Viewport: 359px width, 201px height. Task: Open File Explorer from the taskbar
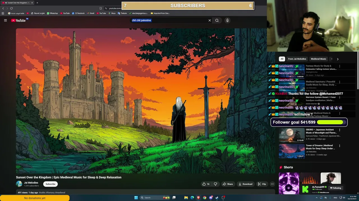(186, 198)
